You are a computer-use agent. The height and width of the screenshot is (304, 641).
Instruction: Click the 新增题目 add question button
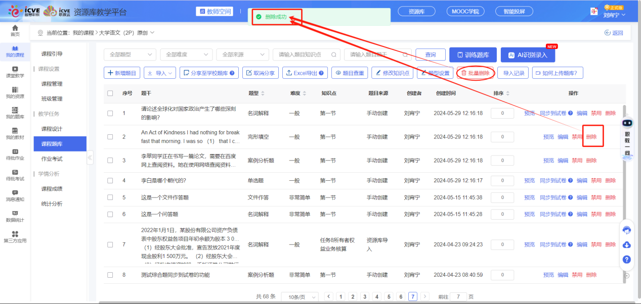(x=122, y=73)
